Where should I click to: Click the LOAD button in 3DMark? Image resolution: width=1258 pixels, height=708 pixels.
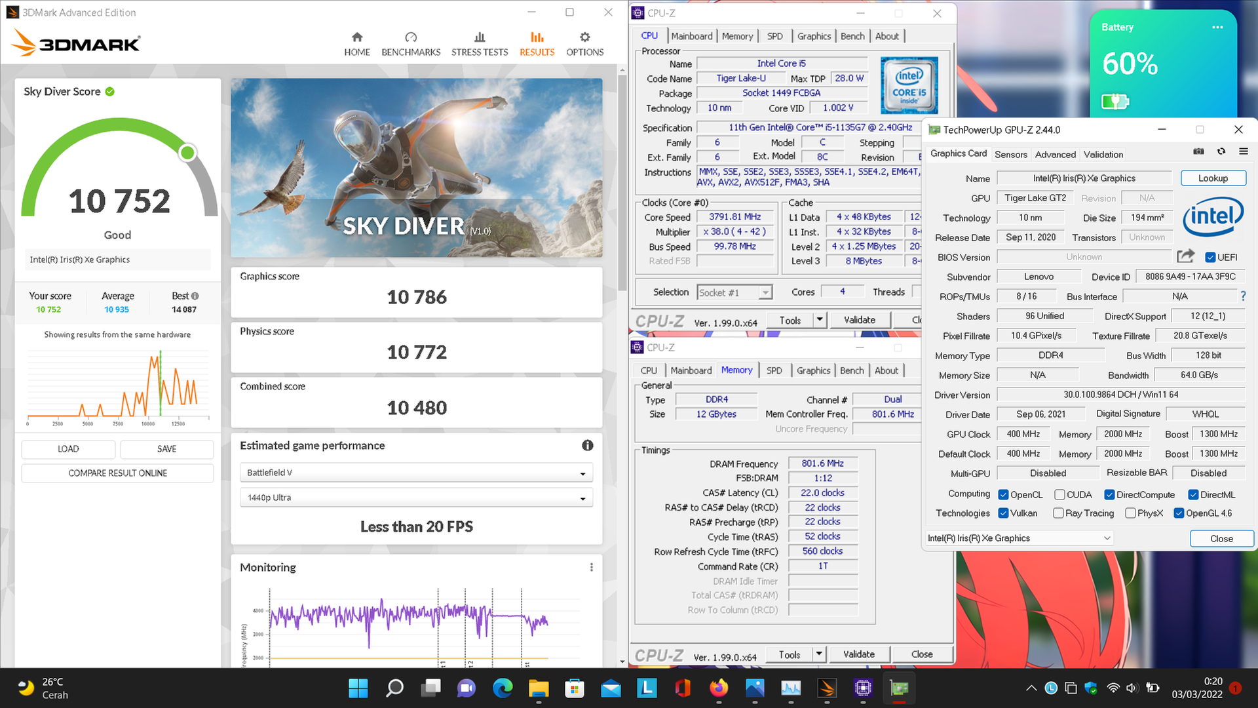[68, 449]
